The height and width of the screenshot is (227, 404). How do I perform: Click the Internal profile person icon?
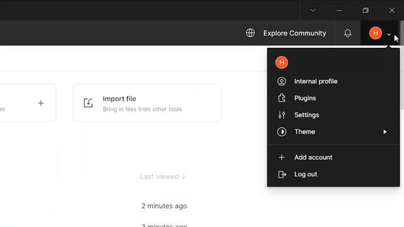(282, 81)
